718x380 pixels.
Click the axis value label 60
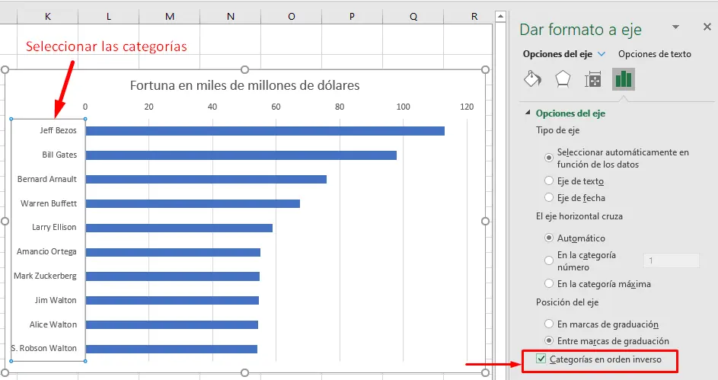click(x=276, y=107)
